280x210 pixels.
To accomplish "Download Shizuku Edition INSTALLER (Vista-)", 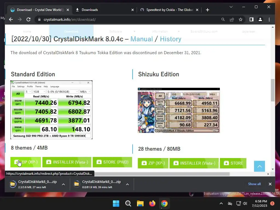I will tap(194, 163).
